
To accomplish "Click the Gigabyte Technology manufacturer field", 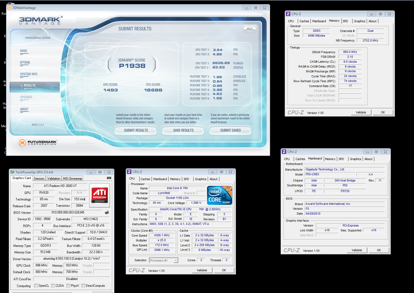I will [x=345, y=169].
